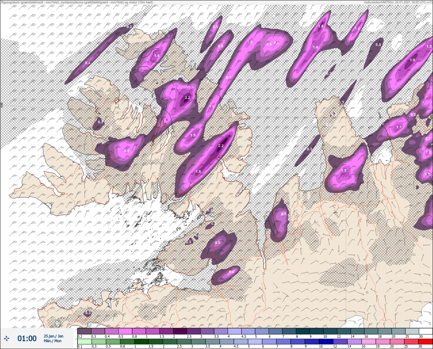Click the '25.jan./ Jan' date label
The height and width of the screenshot is (349, 433).
(53, 336)
